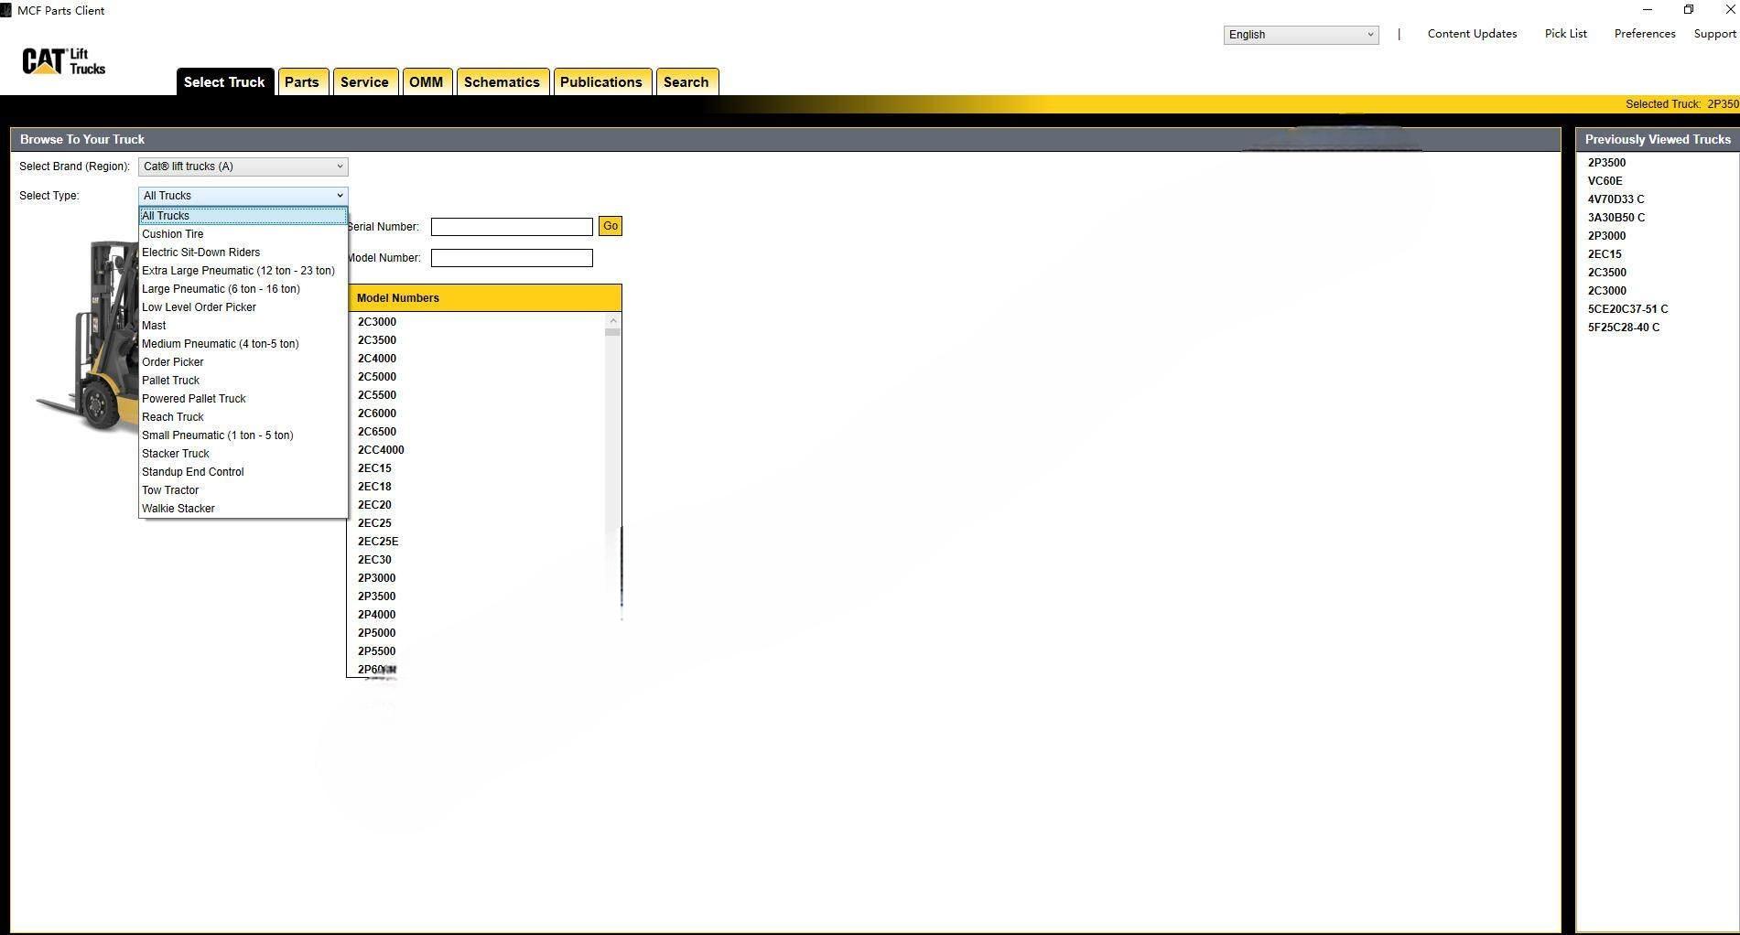The height and width of the screenshot is (935, 1740).
Task: Choose Reach Truck in the type dropdown
Action: (x=173, y=416)
